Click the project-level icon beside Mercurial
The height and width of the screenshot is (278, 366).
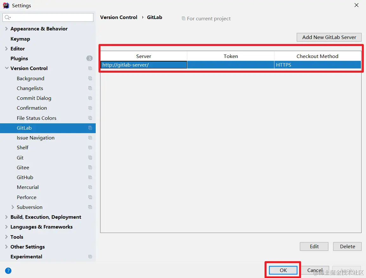(x=90, y=187)
